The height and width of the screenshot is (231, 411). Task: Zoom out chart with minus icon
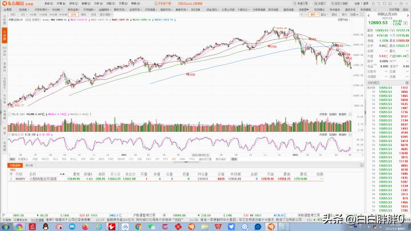point(306,14)
